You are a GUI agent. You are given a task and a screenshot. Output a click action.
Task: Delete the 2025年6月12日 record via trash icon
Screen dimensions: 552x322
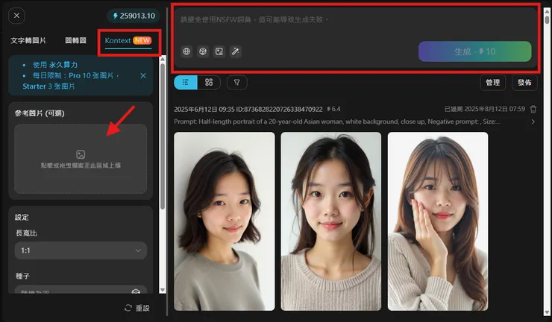pyautogui.click(x=533, y=109)
